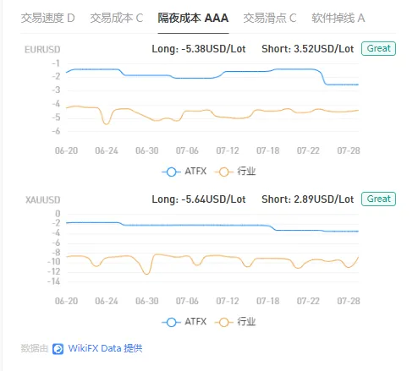
Task: Toggle 行业 series in EURUSD chart legend
Action: [x=235, y=172]
